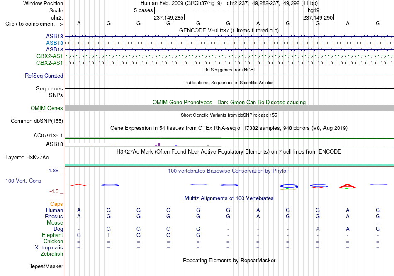The height and width of the screenshot is (276, 394).
Task: Click the AC079135.1 gene label
Action: (48, 135)
